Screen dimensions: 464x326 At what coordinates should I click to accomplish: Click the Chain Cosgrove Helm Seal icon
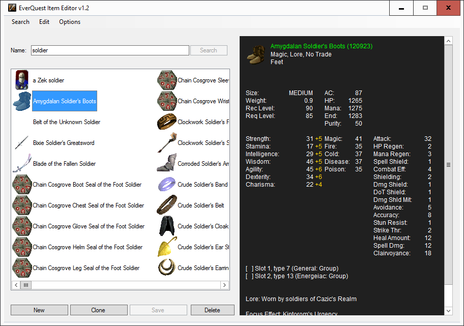coord(22,247)
